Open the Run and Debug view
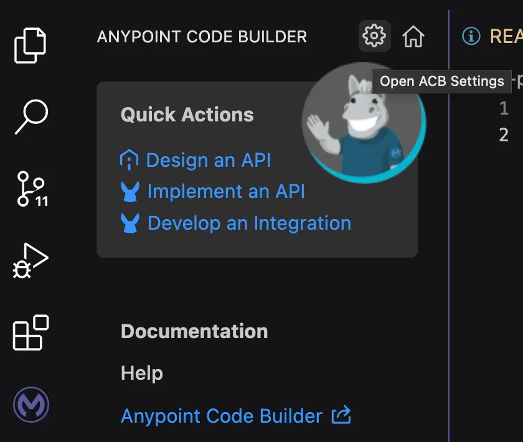Viewport: 523px width, 442px height. pyautogui.click(x=31, y=260)
